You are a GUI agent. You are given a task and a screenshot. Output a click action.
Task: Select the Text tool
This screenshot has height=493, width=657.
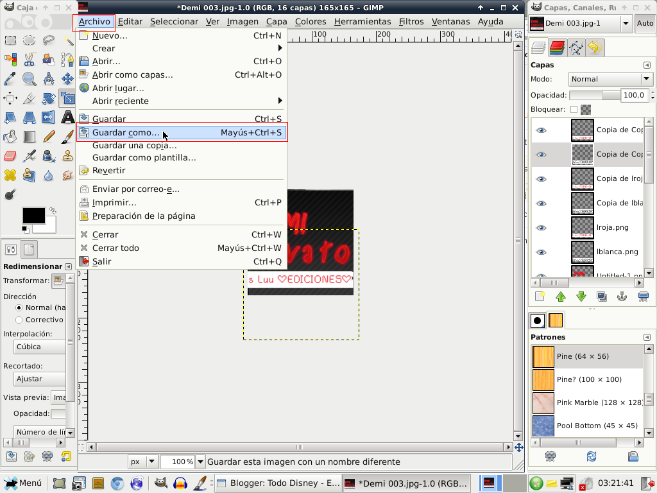tap(67, 117)
